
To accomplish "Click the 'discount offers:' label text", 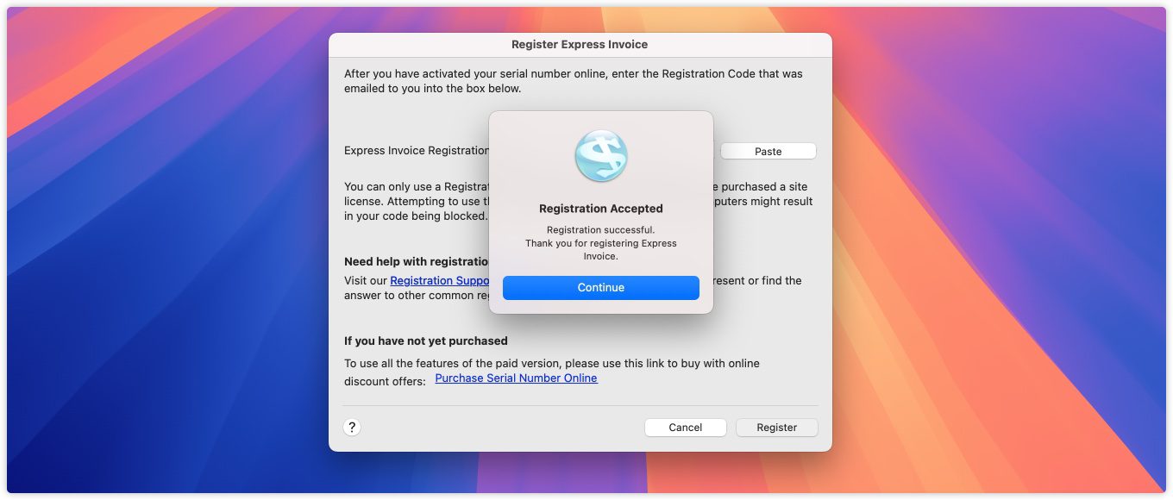I will click(x=385, y=382).
